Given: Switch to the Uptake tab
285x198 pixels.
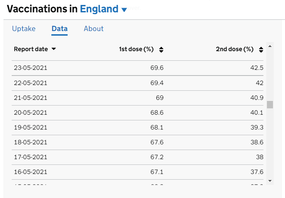Looking at the screenshot, I should 24,29.
